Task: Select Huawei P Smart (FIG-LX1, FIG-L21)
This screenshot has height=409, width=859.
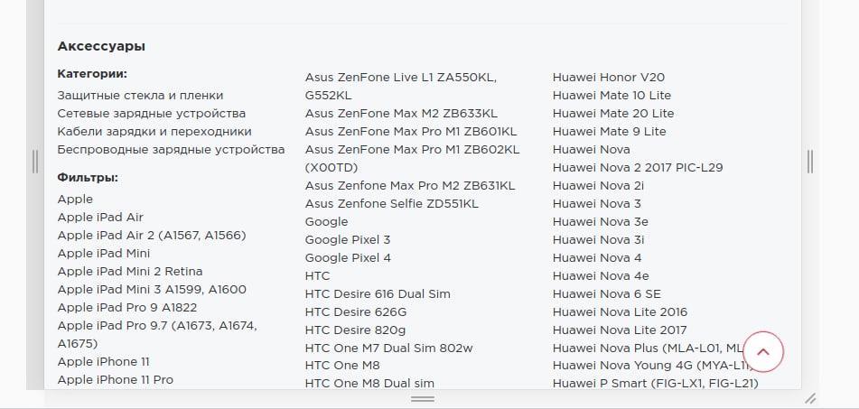Action: [x=656, y=383]
